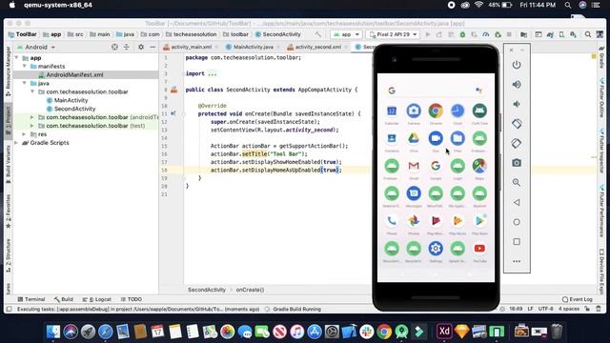Open the Build tool window tab
Image resolution: width=610 pixels, height=343 pixels.
click(x=64, y=299)
